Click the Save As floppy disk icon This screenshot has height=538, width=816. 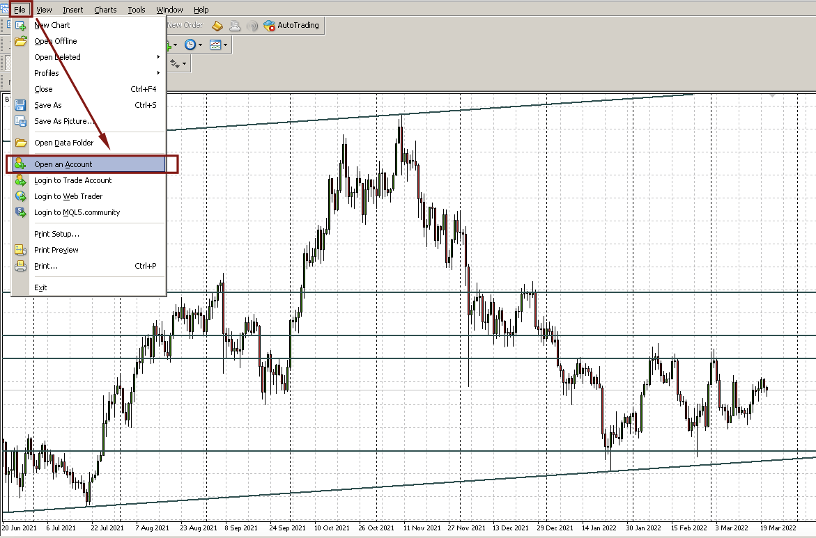(x=20, y=105)
